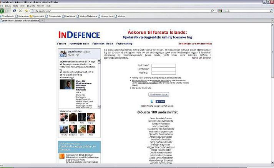Open the Windows Marketplace bookmark
Image resolution: width=274 pixels, height=168 pixels.
tap(87, 16)
